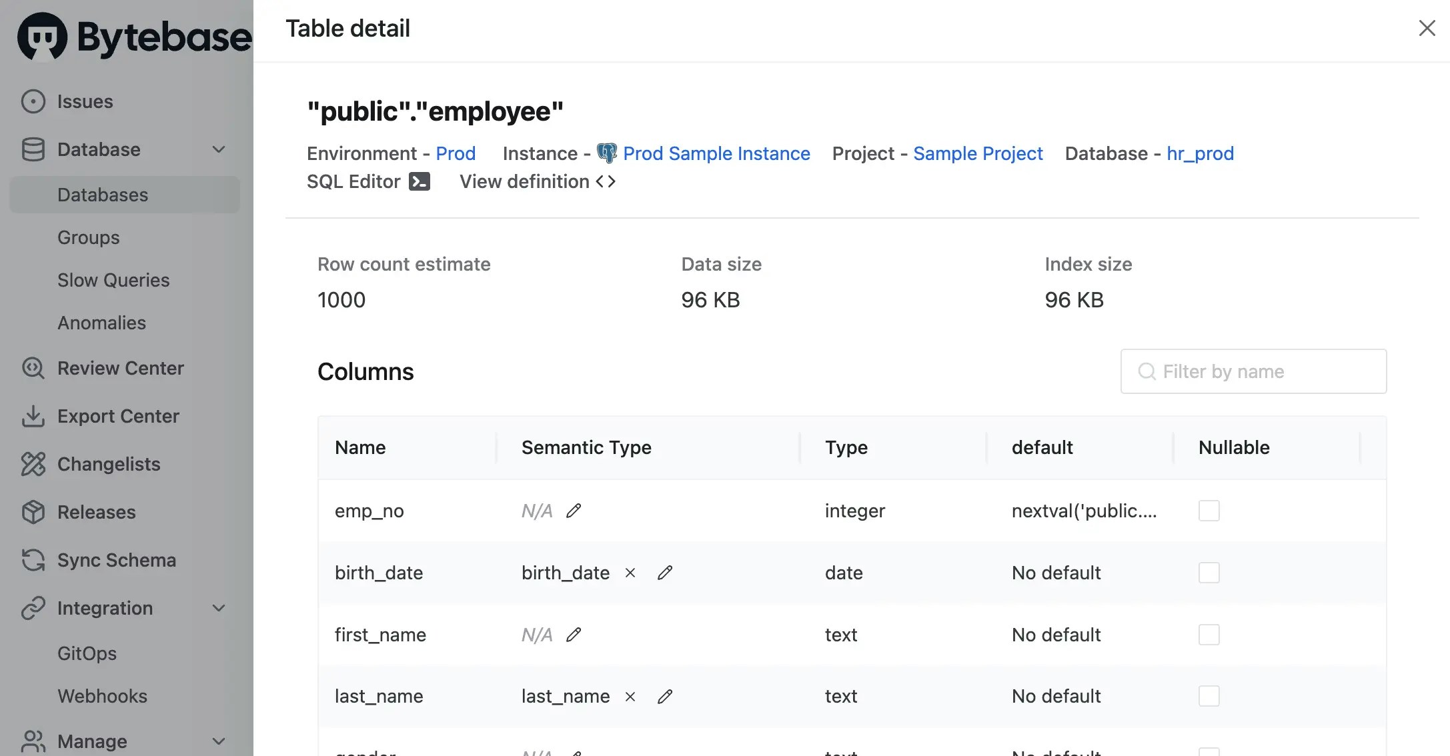Screen dimensions: 1450x756
Task: Expand the Manage sidebar chevron
Action: pyautogui.click(x=219, y=741)
